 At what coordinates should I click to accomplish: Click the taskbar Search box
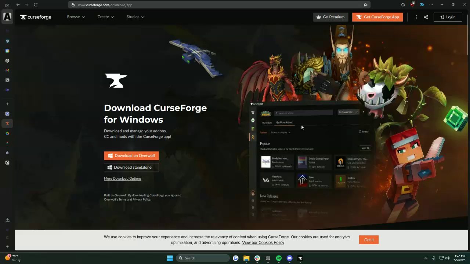tap(203, 258)
